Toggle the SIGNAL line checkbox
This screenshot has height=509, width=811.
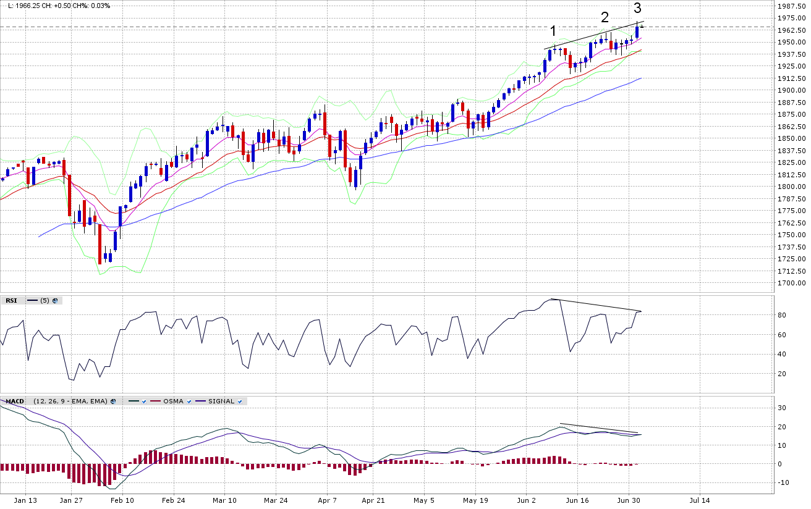tap(239, 402)
